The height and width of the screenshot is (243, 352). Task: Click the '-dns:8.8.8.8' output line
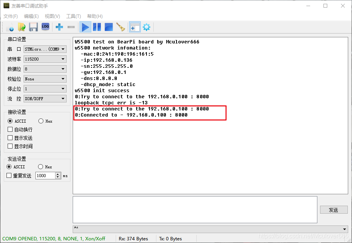[x=99, y=78]
